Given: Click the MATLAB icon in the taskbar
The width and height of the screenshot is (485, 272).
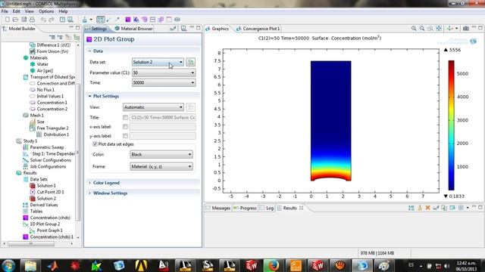Looking at the screenshot, I should click(52, 265).
